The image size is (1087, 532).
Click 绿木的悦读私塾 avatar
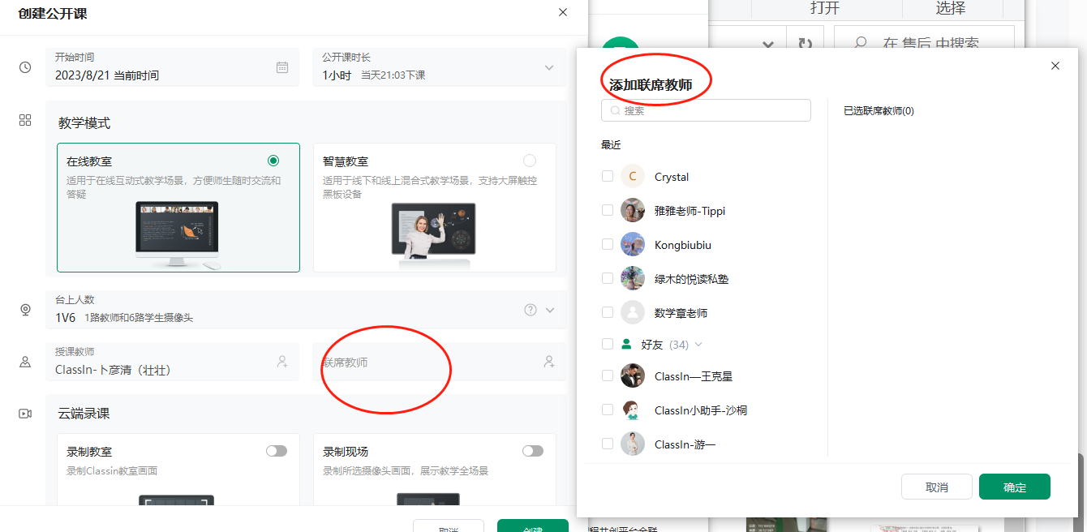coord(633,279)
